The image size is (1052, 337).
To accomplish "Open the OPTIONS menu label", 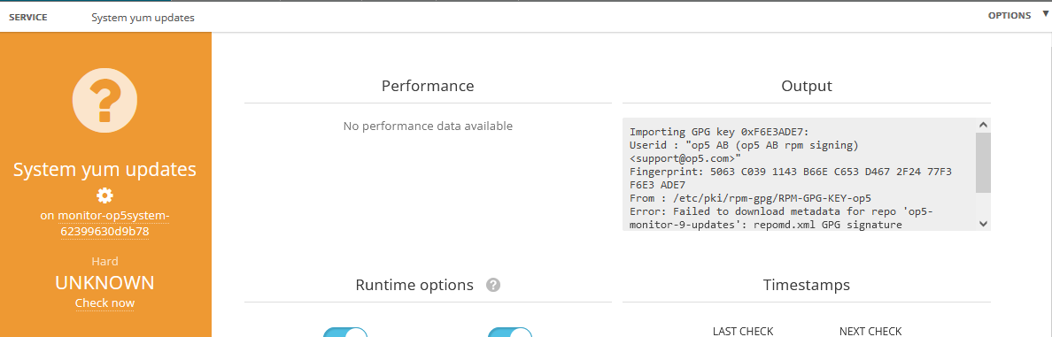I will pos(1009,15).
